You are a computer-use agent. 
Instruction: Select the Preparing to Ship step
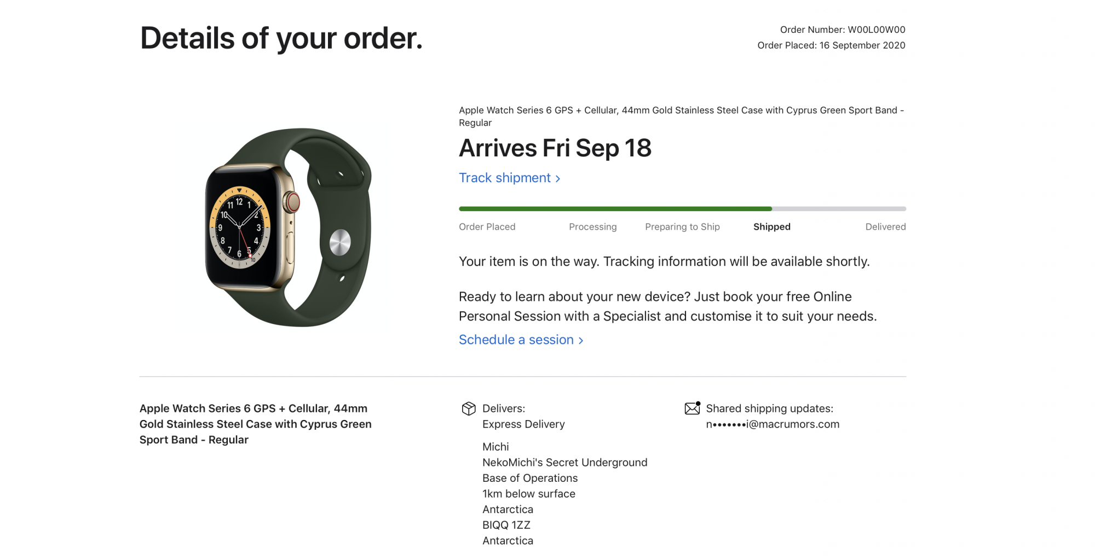point(682,227)
